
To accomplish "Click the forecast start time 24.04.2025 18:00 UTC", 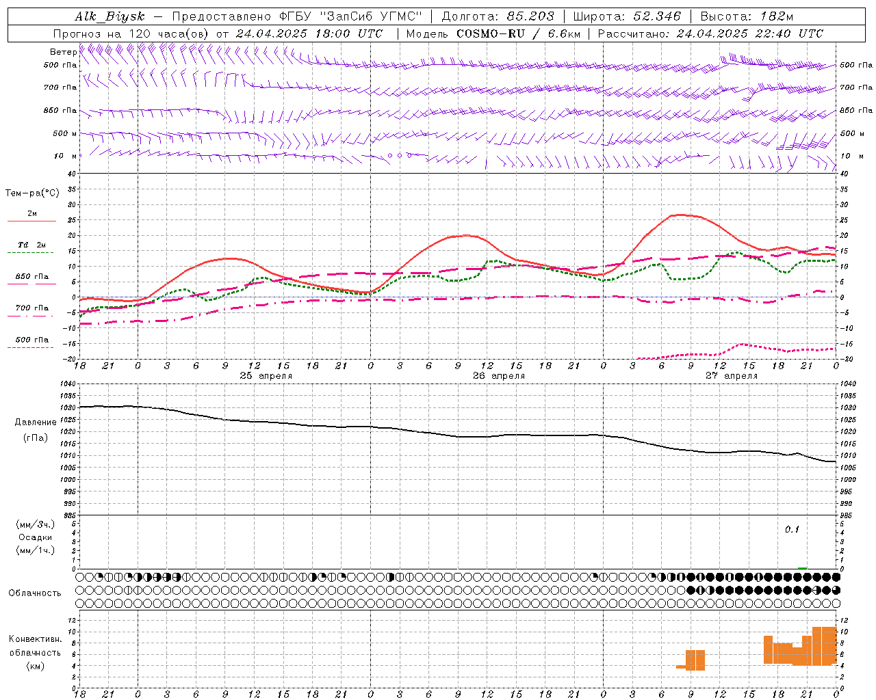I will point(309,33).
